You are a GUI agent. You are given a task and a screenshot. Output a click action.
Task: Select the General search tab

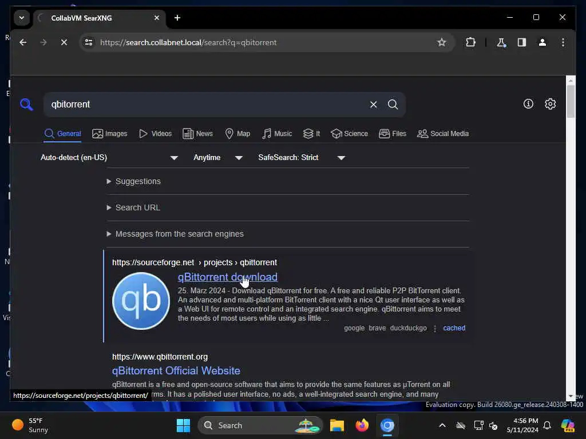(x=62, y=134)
